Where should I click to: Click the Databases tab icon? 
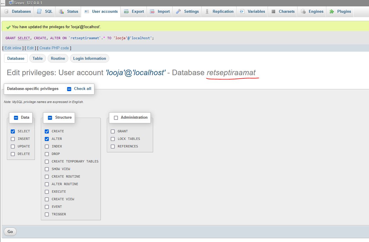(7, 12)
